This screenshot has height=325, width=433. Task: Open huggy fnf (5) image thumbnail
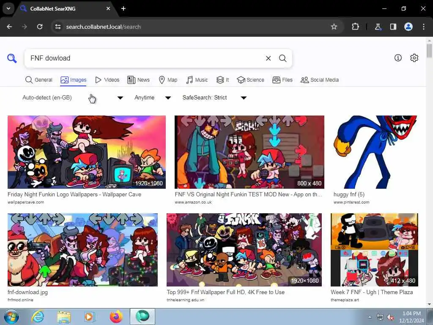point(375,152)
